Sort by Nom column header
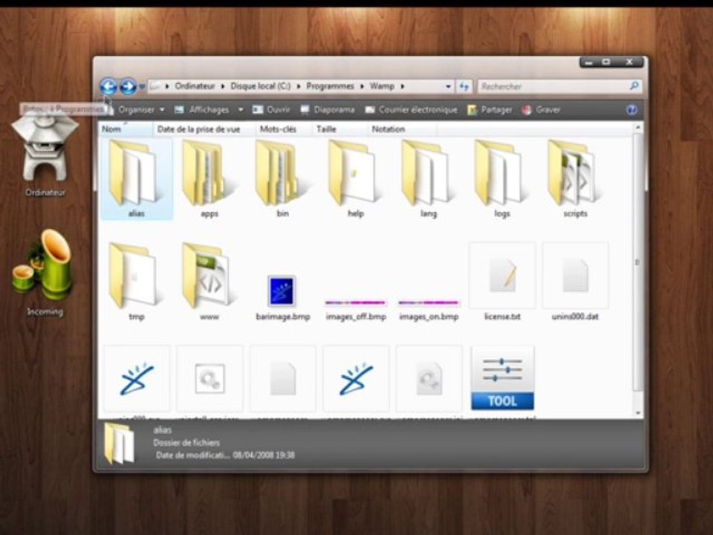Viewport: 713px width, 535px height. pyautogui.click(x=126, y=129)
